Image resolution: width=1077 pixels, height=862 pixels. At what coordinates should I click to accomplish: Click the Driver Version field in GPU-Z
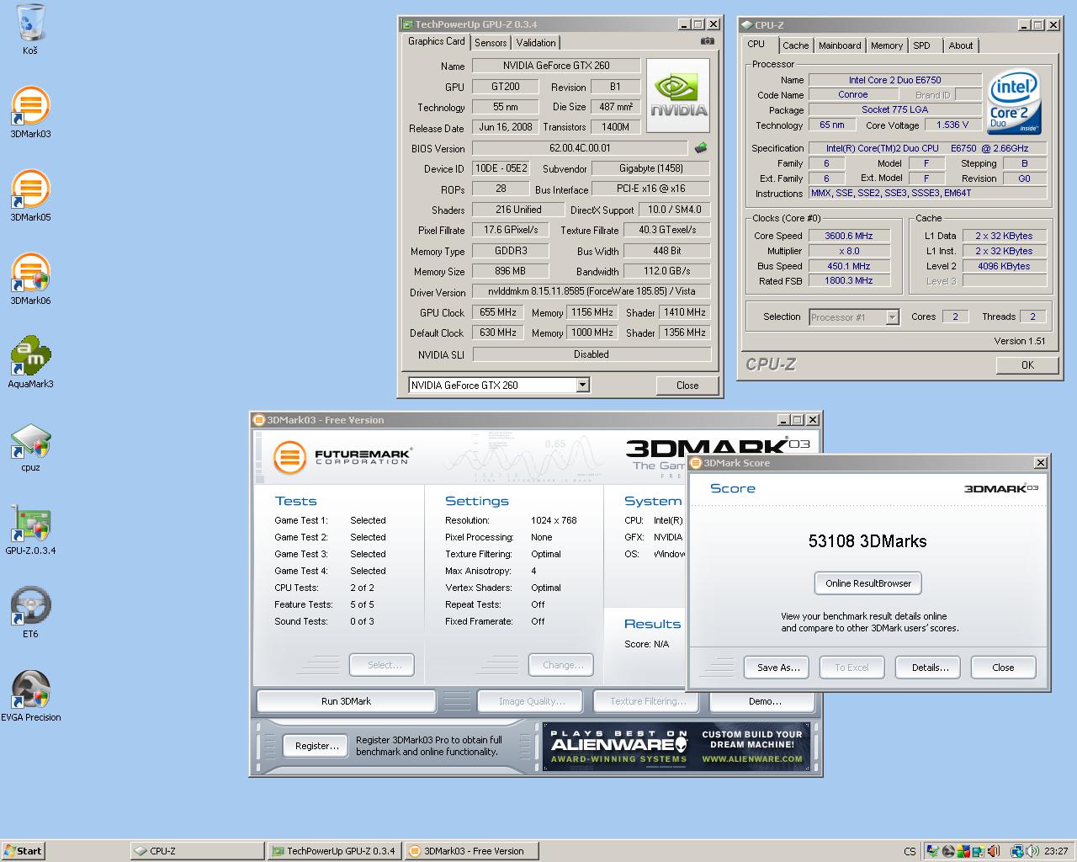592,292
